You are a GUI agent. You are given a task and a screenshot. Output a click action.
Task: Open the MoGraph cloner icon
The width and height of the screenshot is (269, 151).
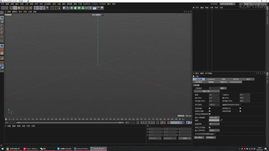pos(79,8)
